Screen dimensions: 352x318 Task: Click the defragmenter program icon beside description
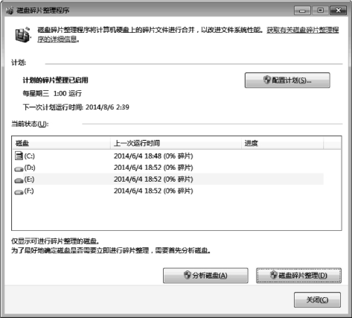tap(22, 34)
